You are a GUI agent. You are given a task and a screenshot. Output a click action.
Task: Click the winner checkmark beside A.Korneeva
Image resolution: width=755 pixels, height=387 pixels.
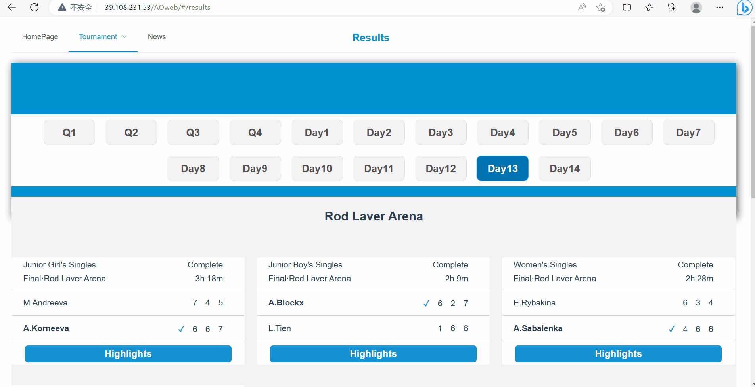tap(181, 329)
